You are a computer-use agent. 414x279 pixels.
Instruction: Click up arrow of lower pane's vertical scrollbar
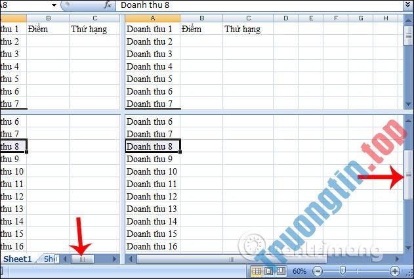click(408, 120)
